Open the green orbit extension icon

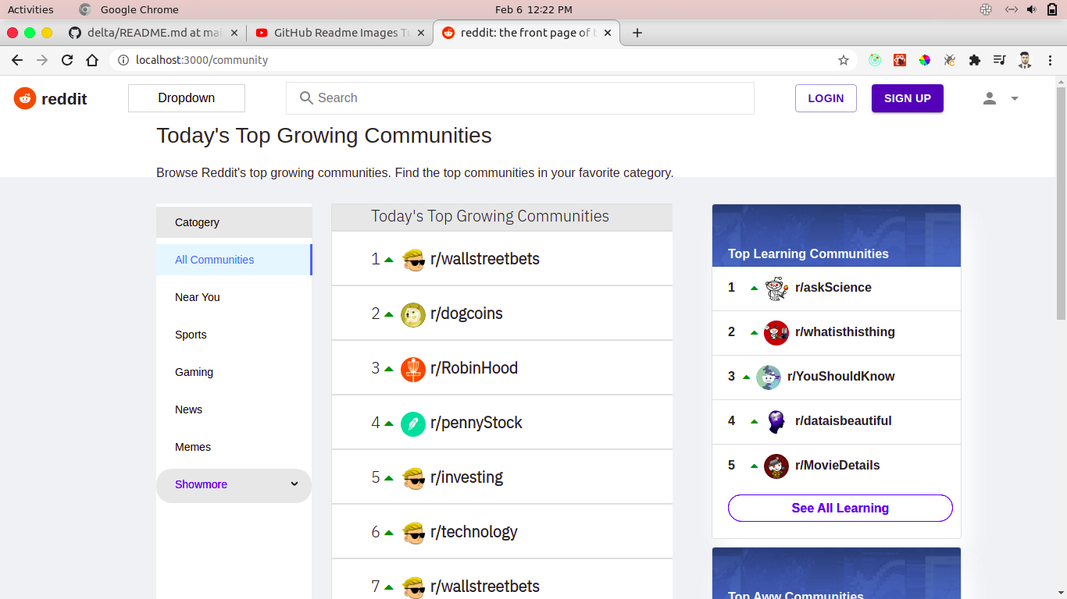coord(875,60)
